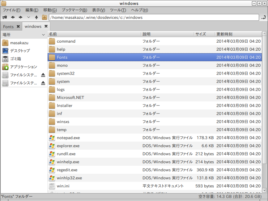
Task: Select the help folder
Action: (x=155, y=49)
